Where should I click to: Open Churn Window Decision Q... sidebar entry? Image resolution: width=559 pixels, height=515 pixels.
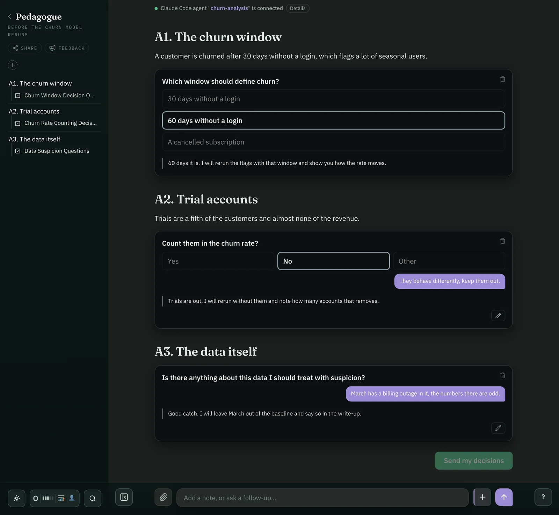(x=59, y=95)
